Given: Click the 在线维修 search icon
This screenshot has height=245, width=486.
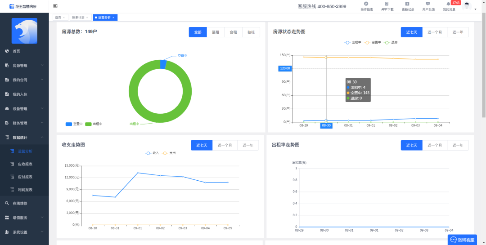Looking at the screenshot, I should coord(7,204).
